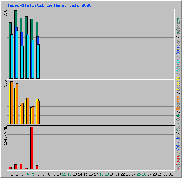Click the green weekend day label 25
Screen dimensions: 182x178
tap(139, 174)
